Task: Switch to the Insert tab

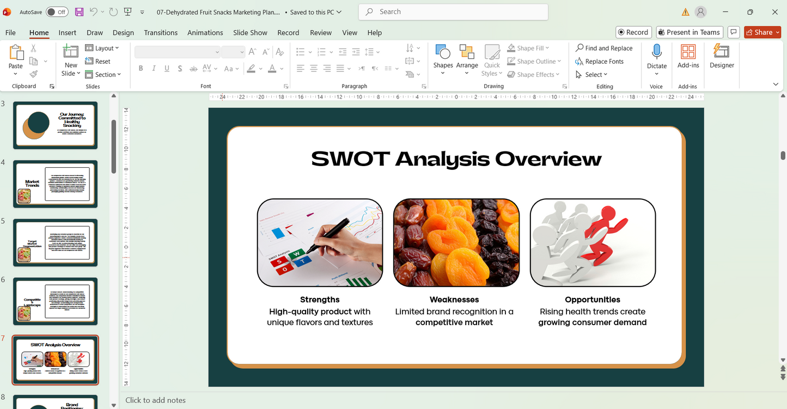Action: pyautogui.click(x=68, y=33)
